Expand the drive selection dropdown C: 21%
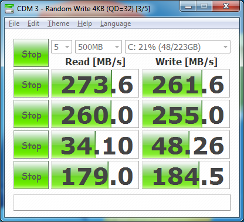 [x=178, y=47]
